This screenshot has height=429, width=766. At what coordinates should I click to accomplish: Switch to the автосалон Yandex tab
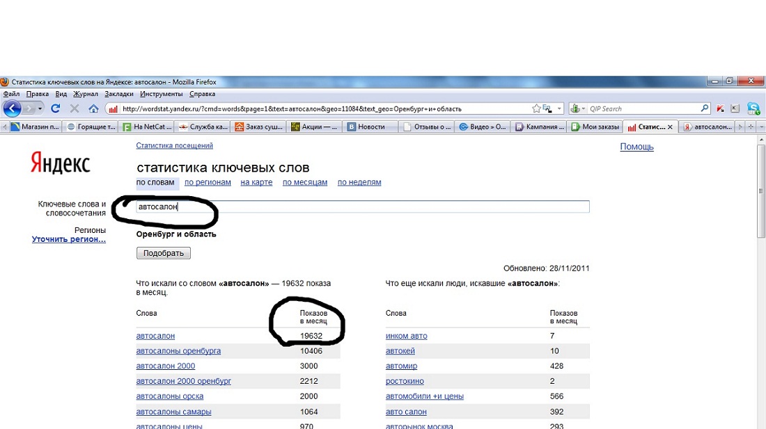(x=708, y=127)
